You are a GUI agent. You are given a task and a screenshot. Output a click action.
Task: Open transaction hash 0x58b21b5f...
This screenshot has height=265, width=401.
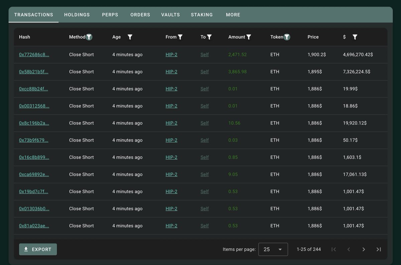pyautogui.click(x=34, y=72)
